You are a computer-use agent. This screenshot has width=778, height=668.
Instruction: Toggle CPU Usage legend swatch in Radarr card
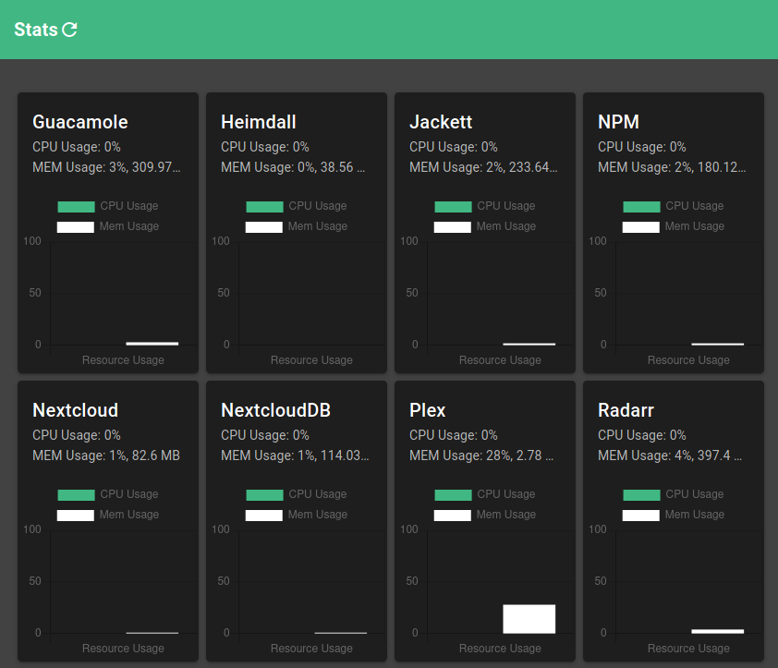click(641, 495)
